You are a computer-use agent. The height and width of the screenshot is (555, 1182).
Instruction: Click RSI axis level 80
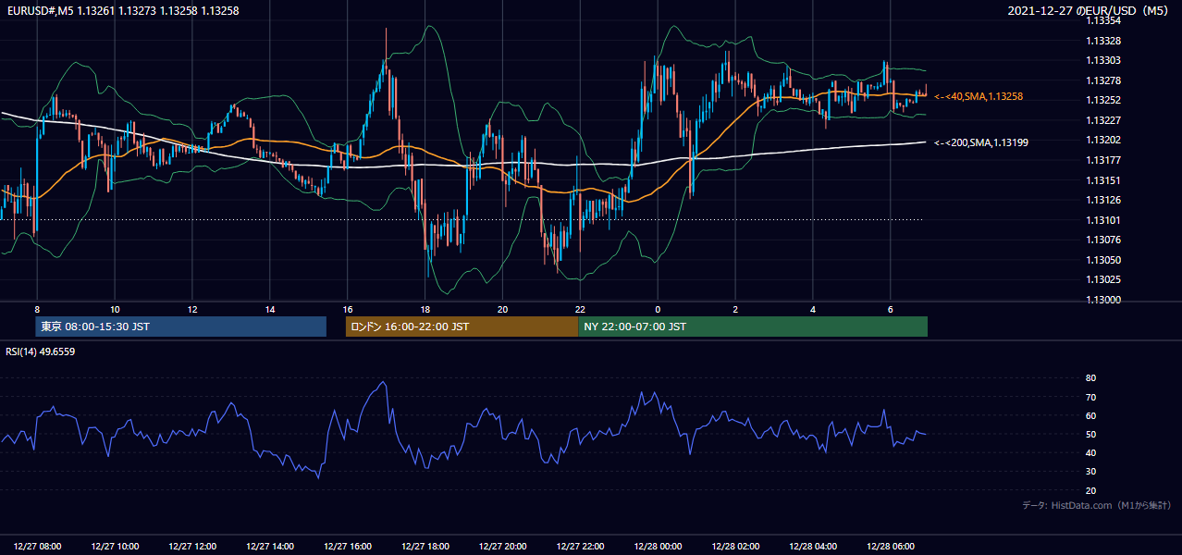(1091, 378)
